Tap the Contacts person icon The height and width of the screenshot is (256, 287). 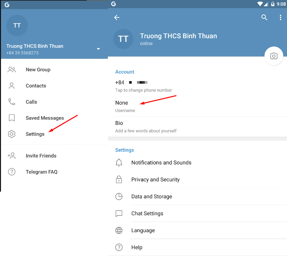click(x=12, y=86)
